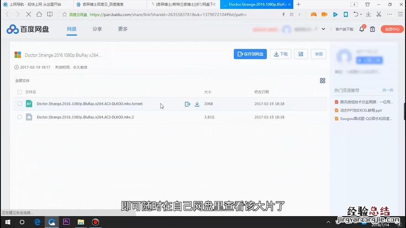
Task: Click the Baidu Netdisk logo
Action: [27, 30]
